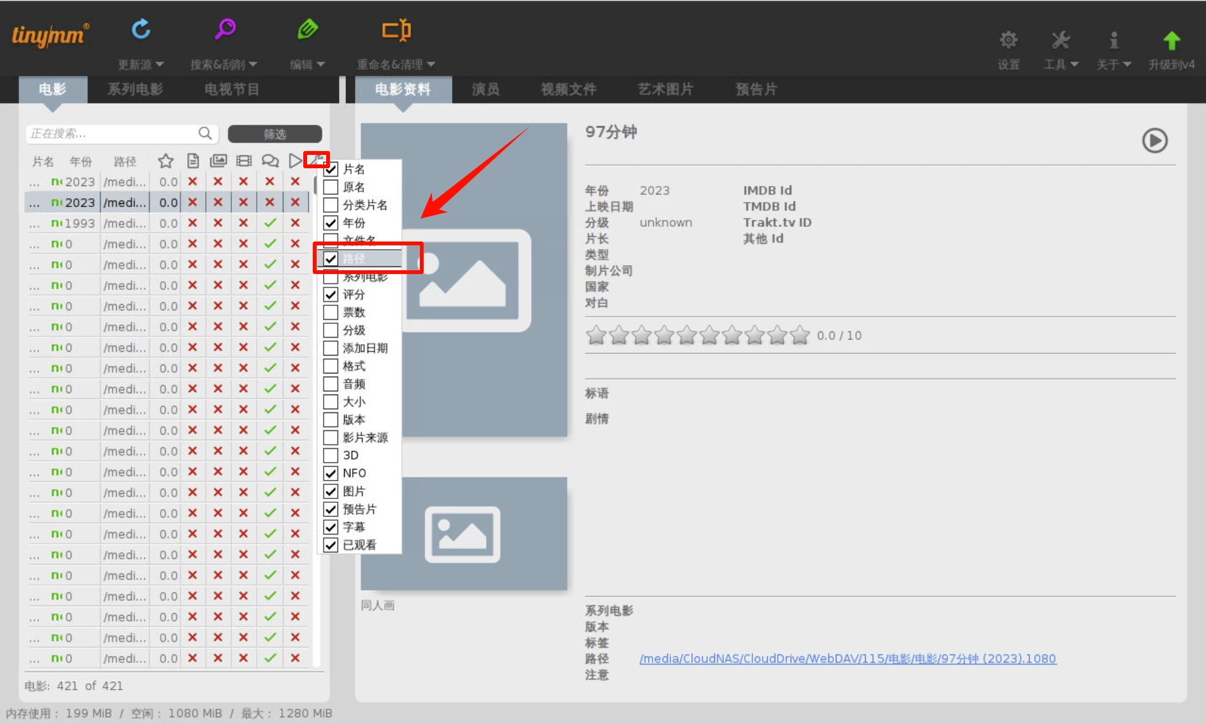This screenshot has height=724, width=1206.
Task: Uncheck the 评分 column checkbox
Action: point(331,294)
